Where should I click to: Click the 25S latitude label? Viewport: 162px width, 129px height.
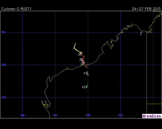tap(3, 98)
